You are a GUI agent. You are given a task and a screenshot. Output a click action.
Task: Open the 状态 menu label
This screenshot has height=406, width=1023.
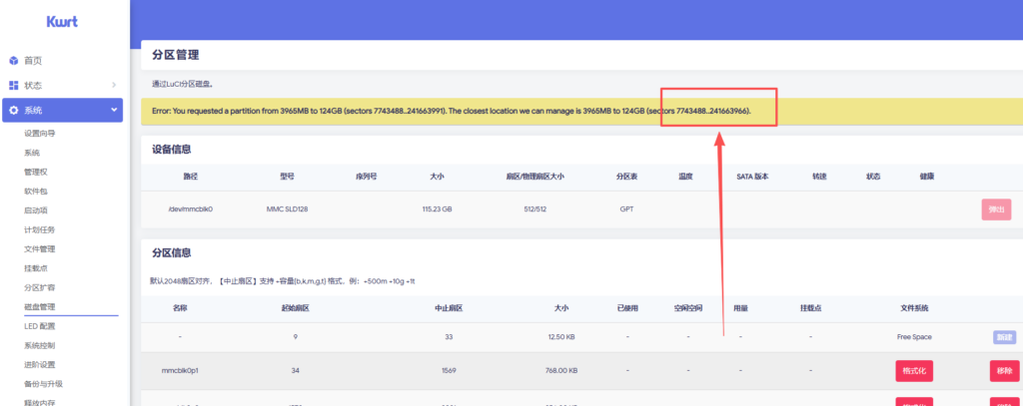click(33, 86)
